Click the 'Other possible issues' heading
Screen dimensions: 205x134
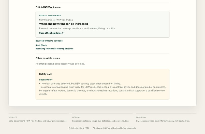[x=48, y=58]
